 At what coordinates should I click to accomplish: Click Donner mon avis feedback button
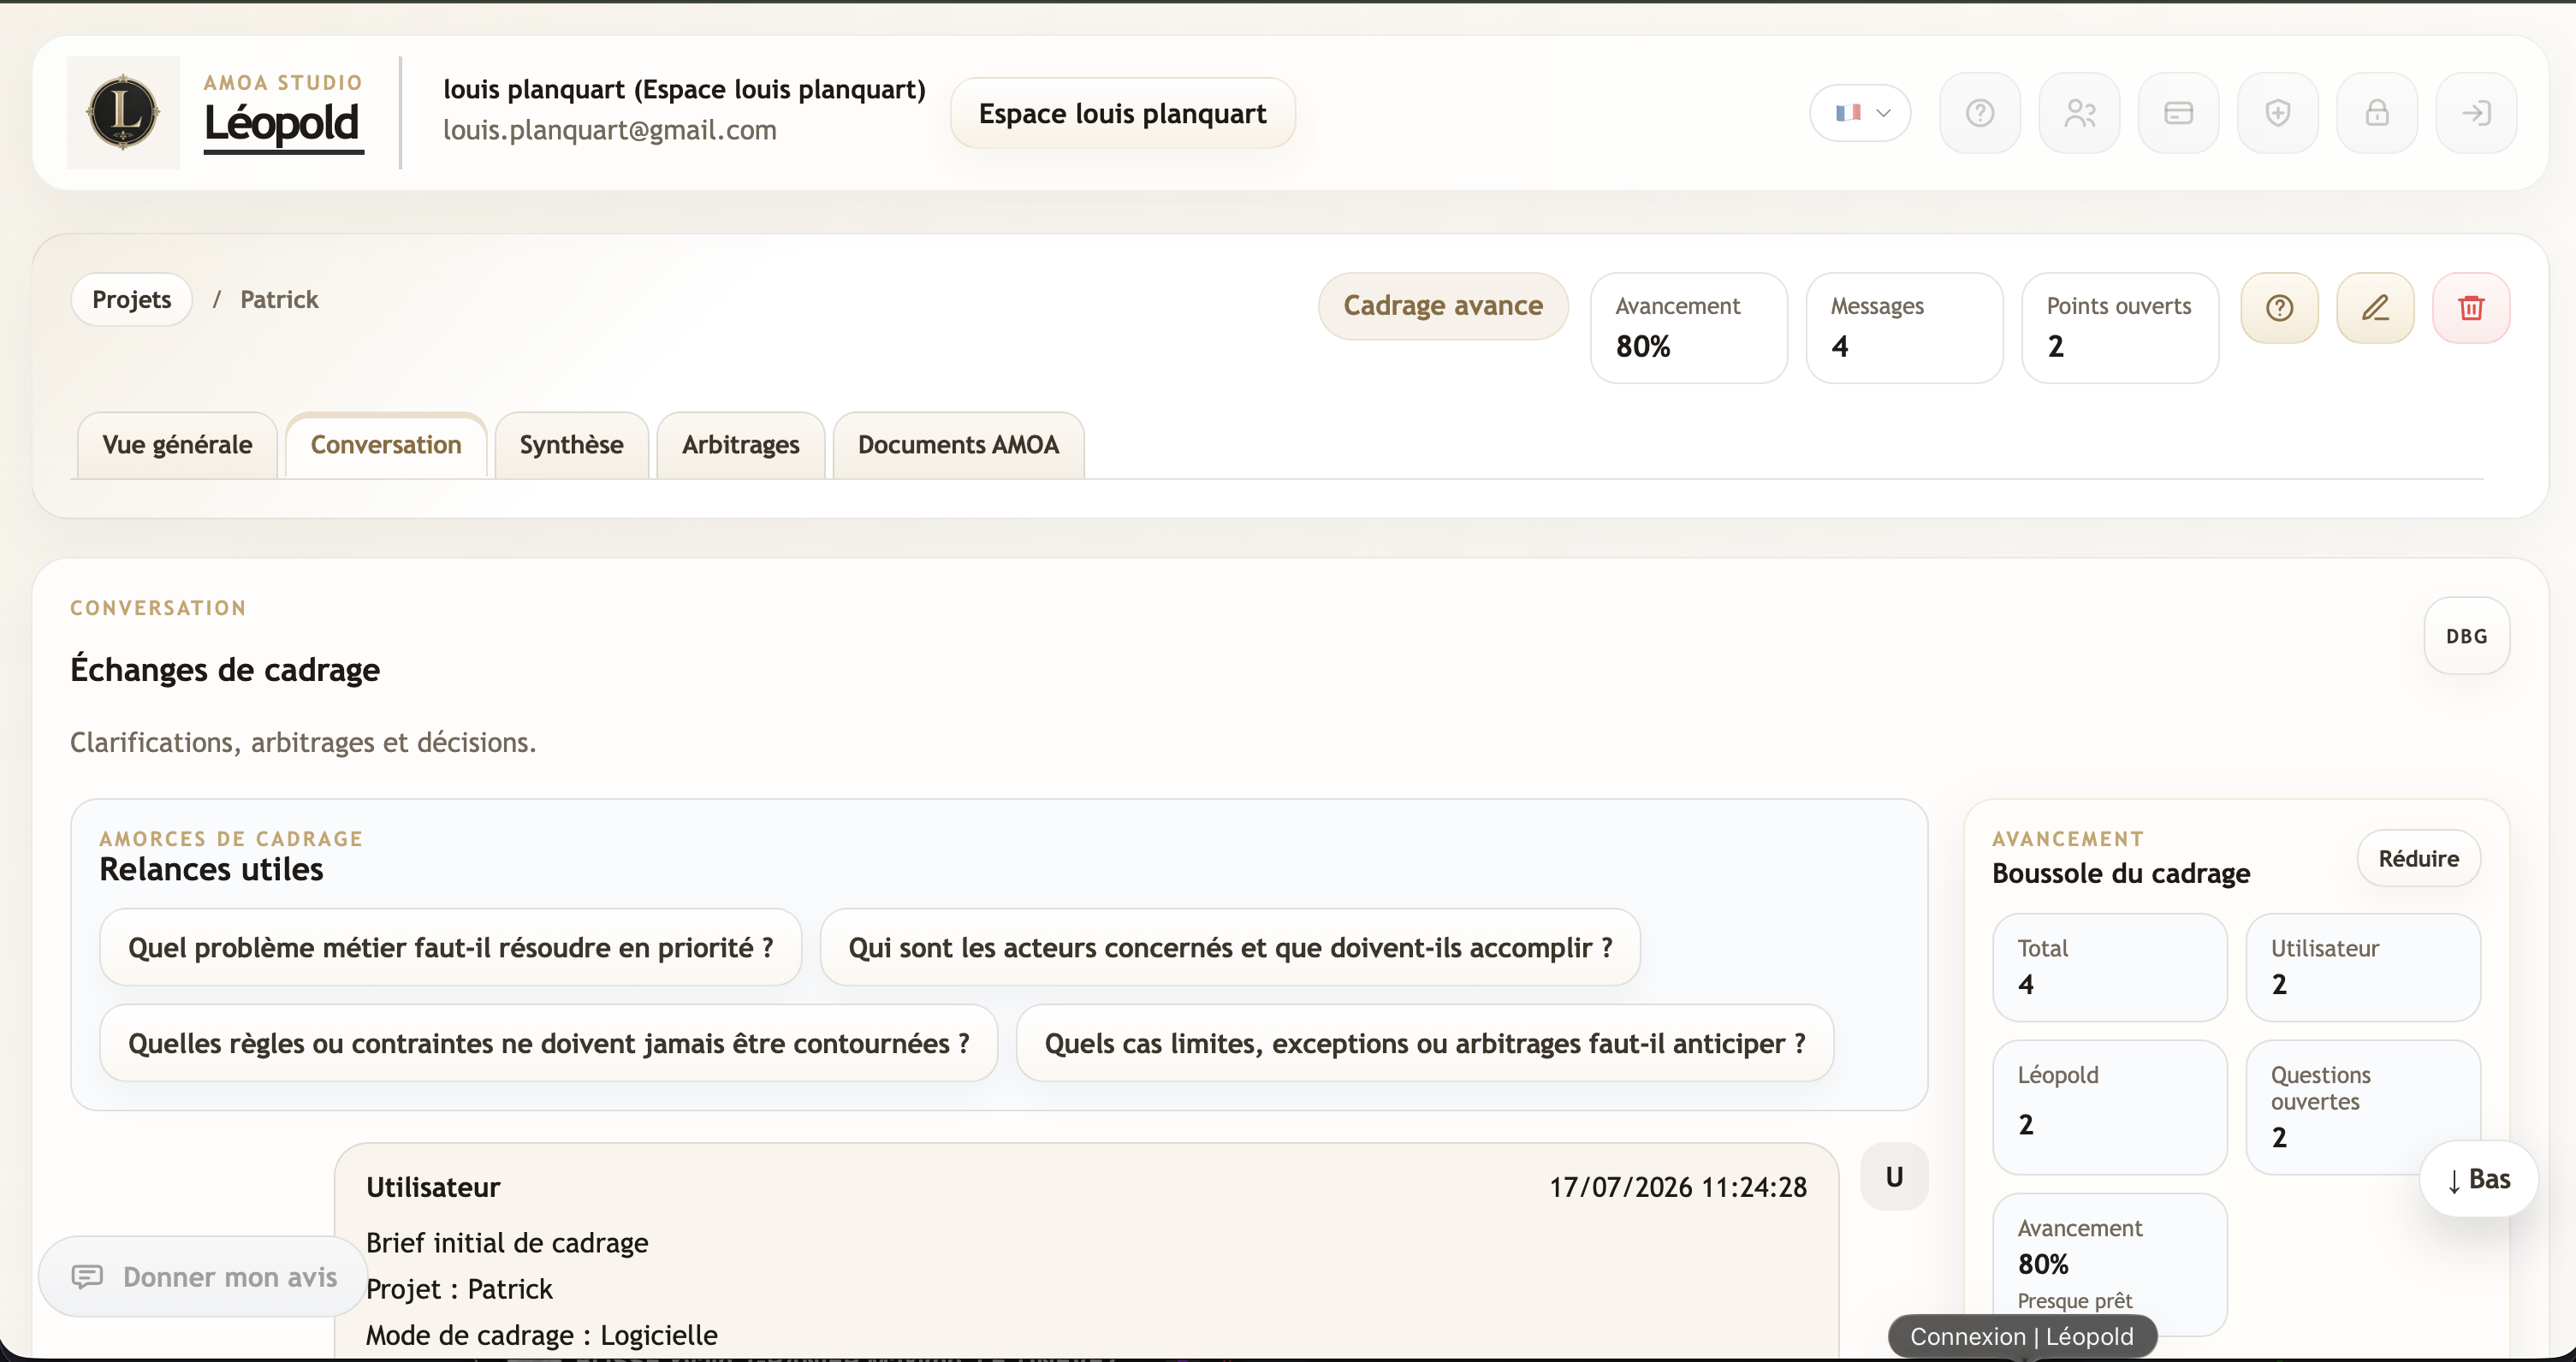pos(204,1276)
